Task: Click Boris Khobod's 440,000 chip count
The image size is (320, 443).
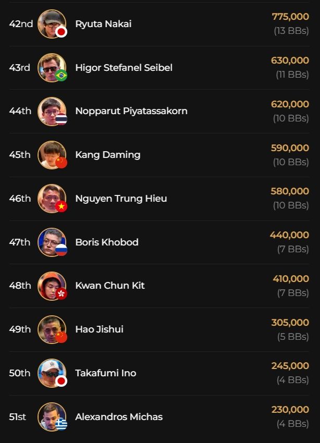Action: tap(289, 235)
